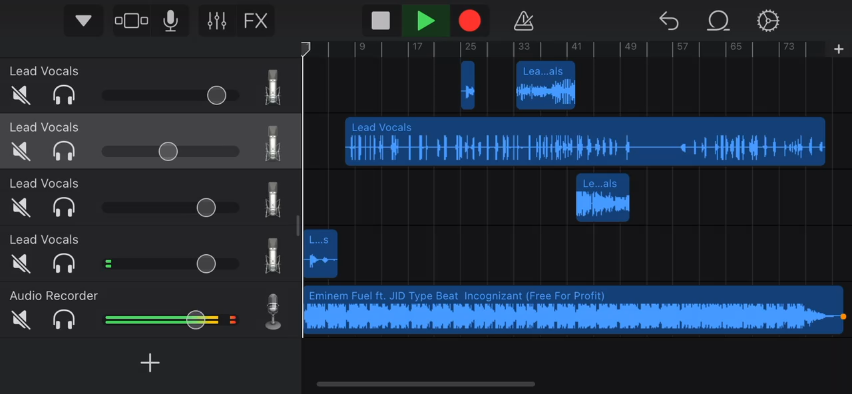The image size is (852, 394).
Task: Open song Settings gear
Action: [x=767, y=21]
